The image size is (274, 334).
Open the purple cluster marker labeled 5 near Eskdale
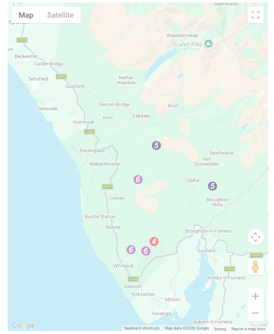pyautogui.click(x=156, y=145)
